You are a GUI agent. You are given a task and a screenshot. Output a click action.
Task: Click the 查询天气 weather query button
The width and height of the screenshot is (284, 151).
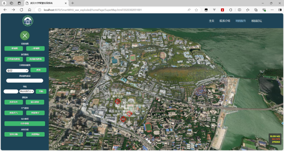point(14,113)
